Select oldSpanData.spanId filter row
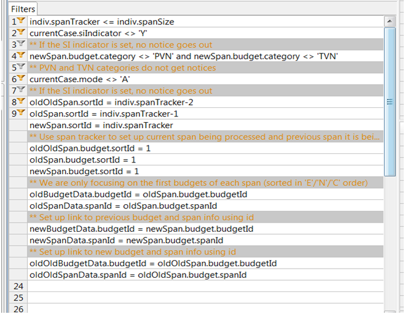 [205, 205]
